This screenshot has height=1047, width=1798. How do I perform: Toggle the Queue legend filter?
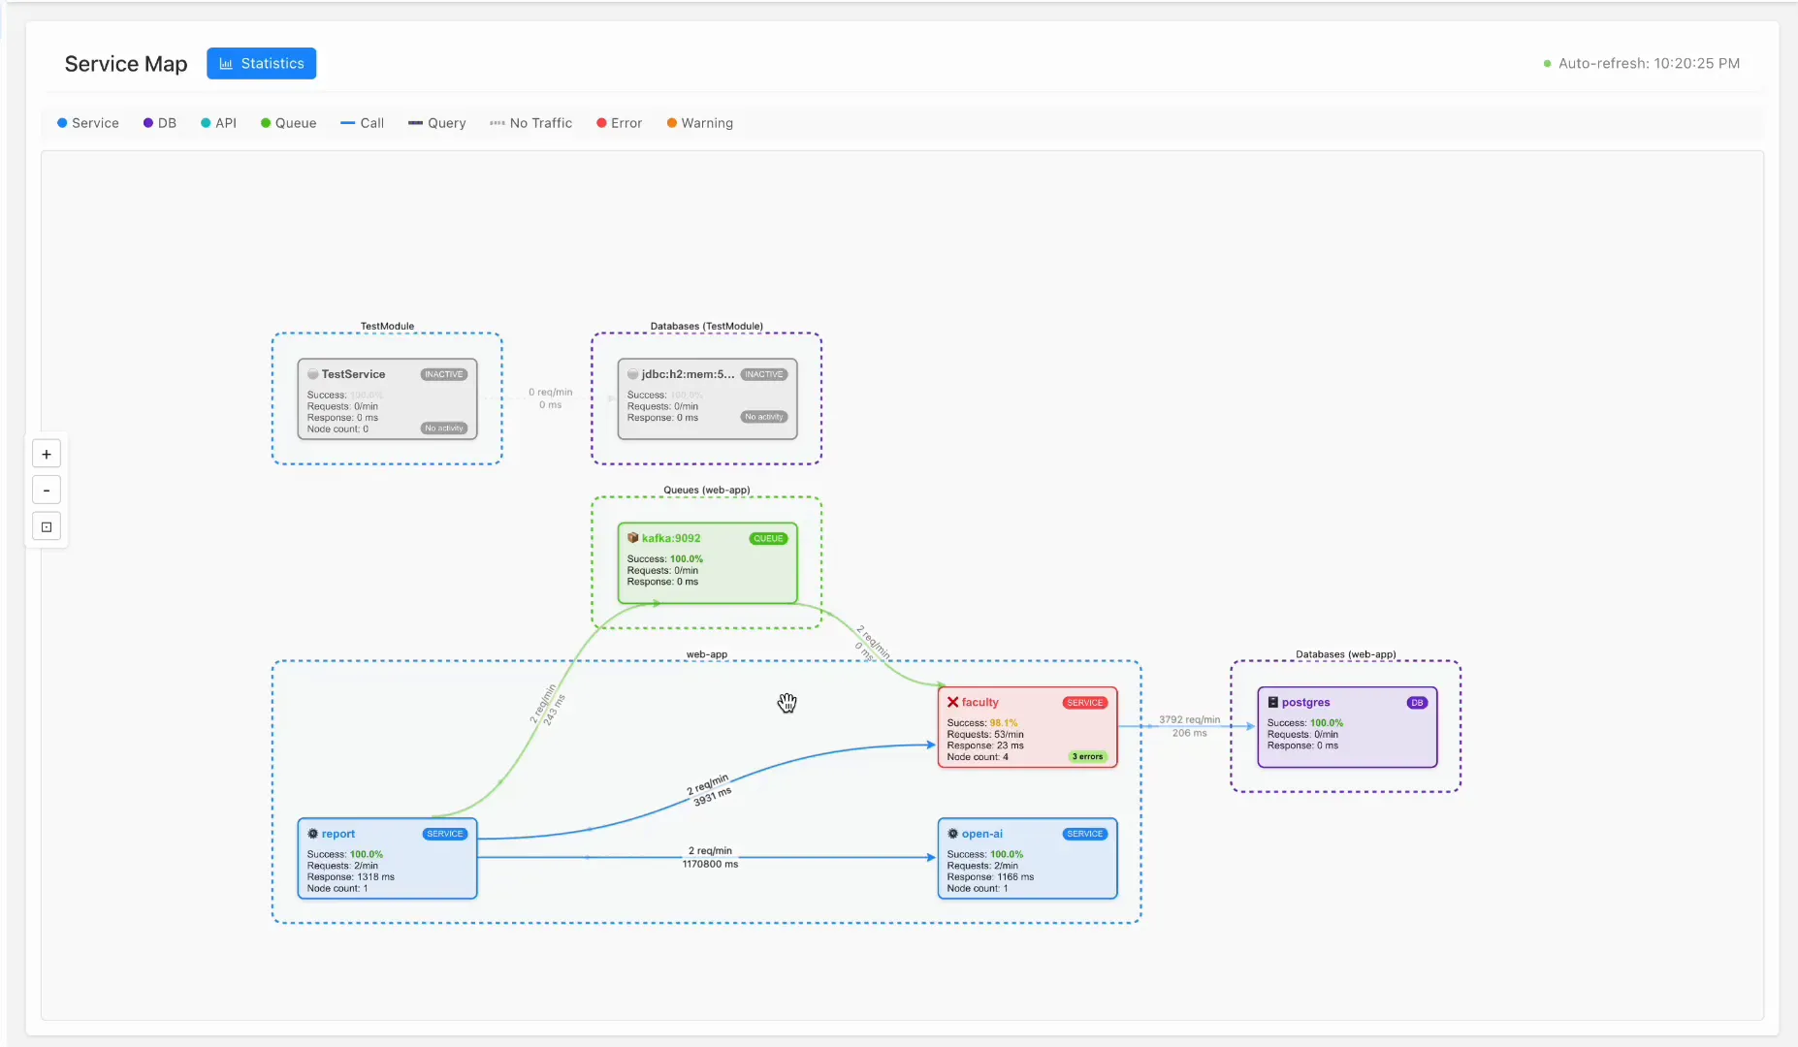coord(288,122)
